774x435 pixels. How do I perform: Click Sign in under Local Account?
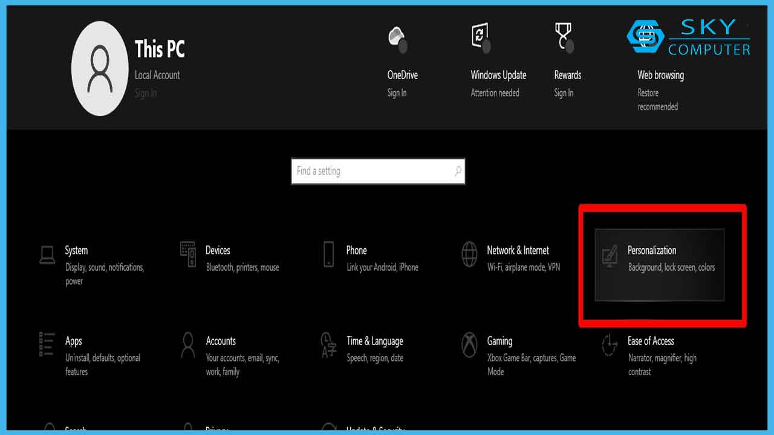pyautogui.click(x=146, y=93)
